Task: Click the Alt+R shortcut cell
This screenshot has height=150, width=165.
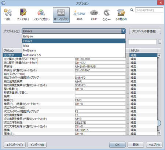Action: coord(100,82)
